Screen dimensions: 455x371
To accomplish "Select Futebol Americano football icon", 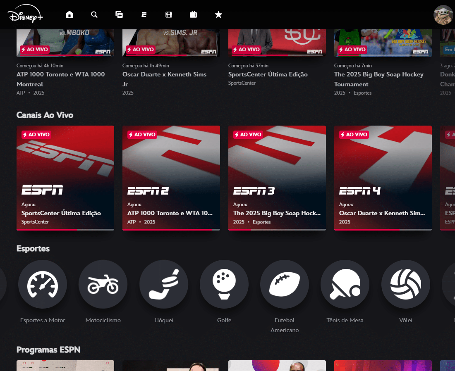I will coord(285,284).
